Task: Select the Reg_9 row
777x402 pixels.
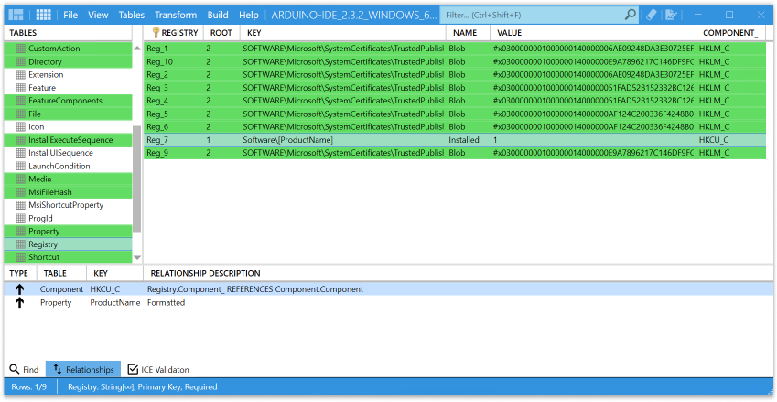Action: coord(455,153)
